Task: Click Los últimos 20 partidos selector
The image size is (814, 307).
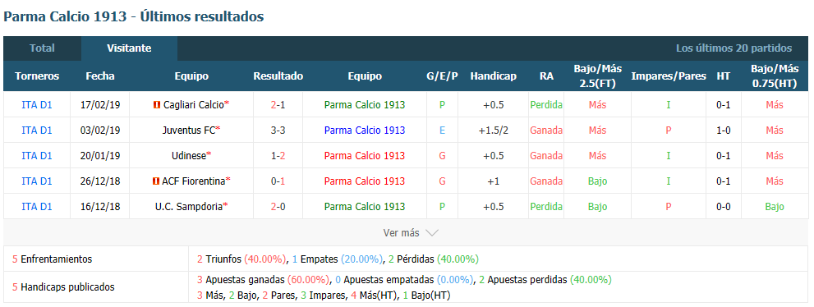Action: (734, 48)
